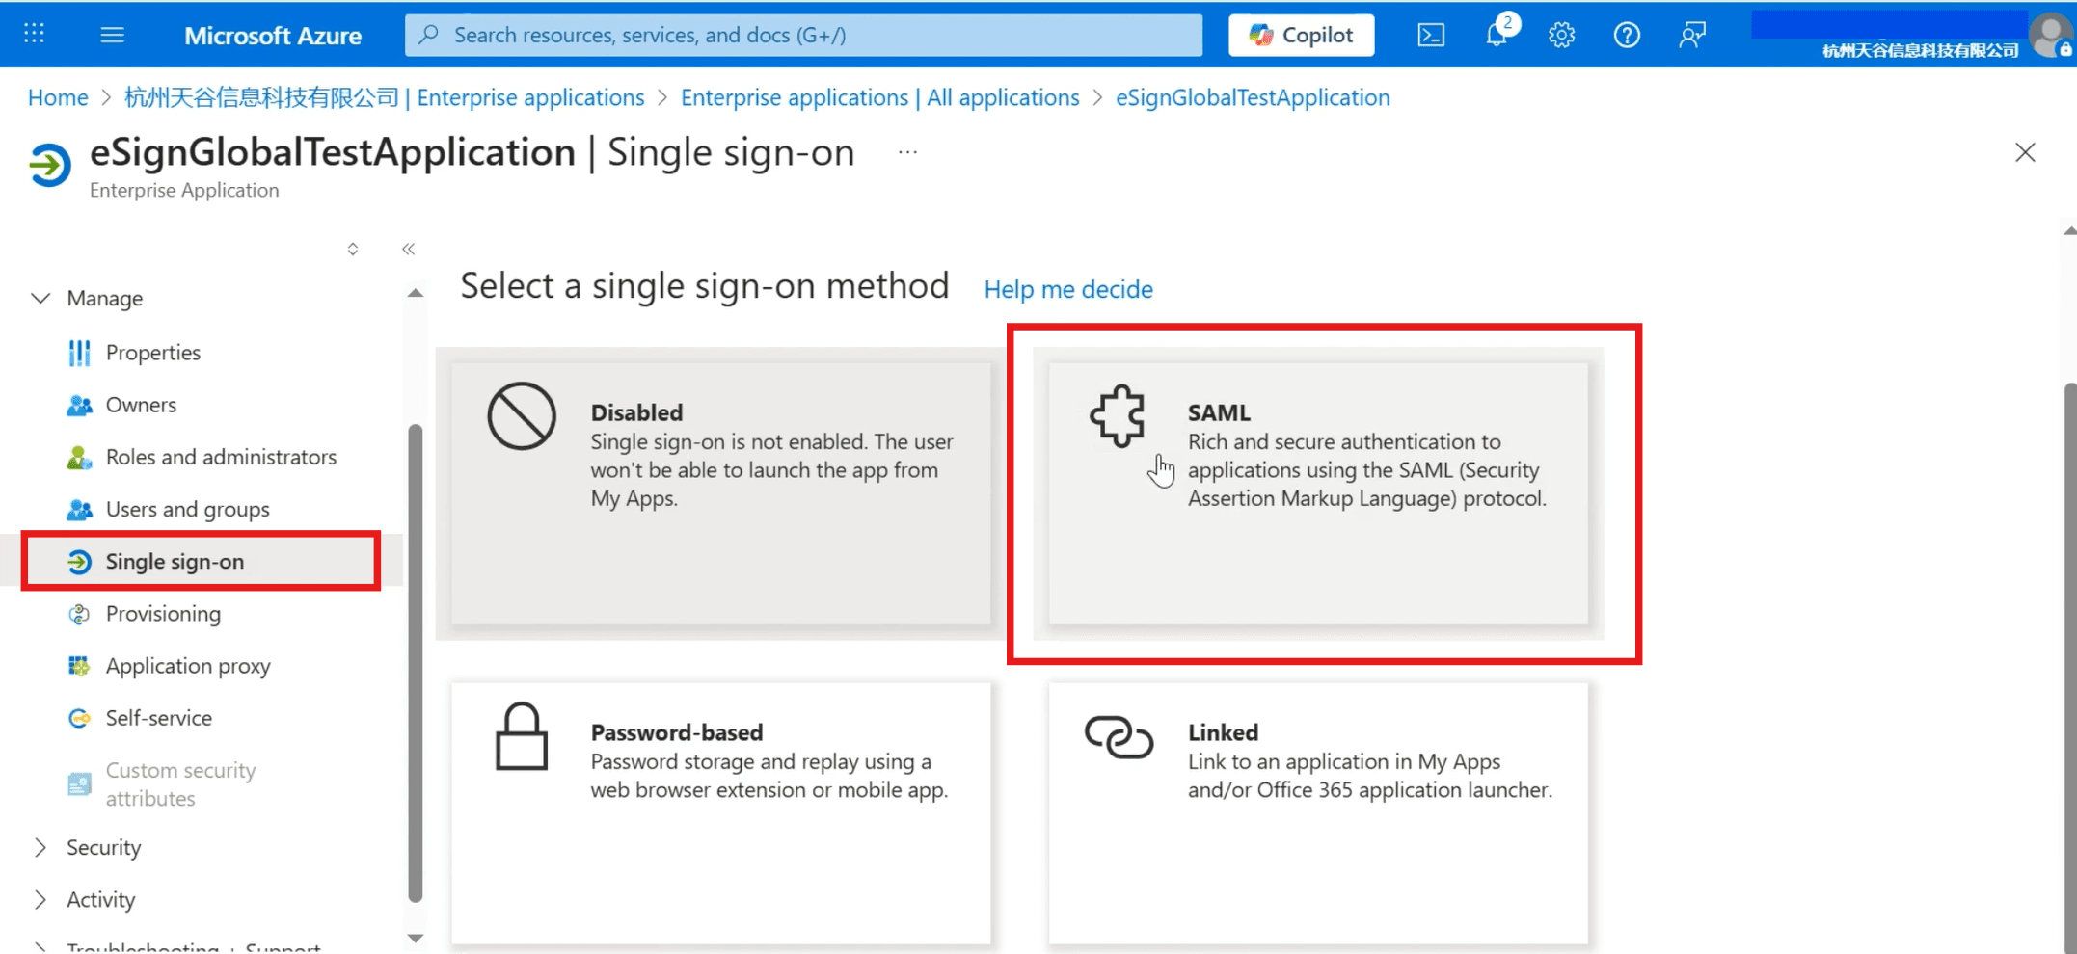Choose the Password-based card
Image resolution: width=2077 pixels, height=954 pixels.
721,813
